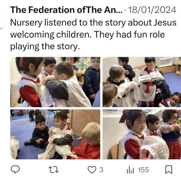The height and width of the screenshot is (181, 181).
Task: Bookmark this tweet
Action: coord(169,170)
